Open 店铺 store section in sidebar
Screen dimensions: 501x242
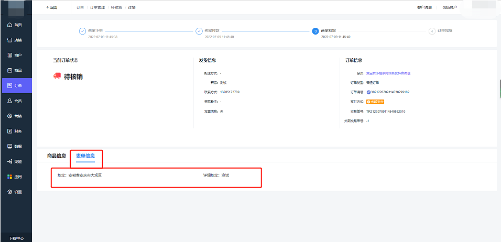pyautogui.click(x=15, y=40)
